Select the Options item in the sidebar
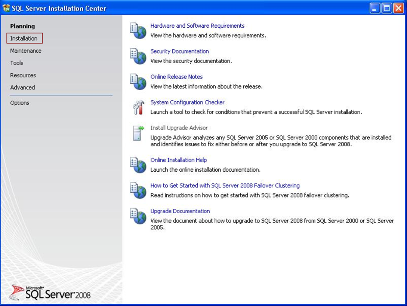407x306 pixels. 20,103
